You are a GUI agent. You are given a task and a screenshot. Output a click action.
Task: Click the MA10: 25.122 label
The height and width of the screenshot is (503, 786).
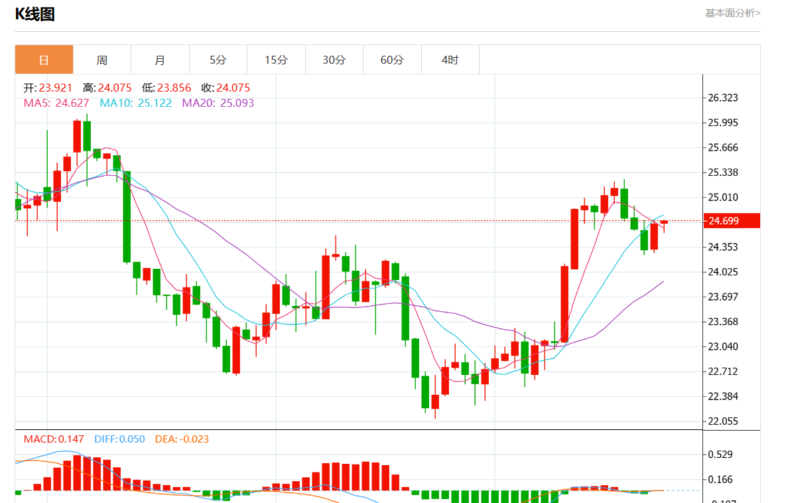(136, 103)
